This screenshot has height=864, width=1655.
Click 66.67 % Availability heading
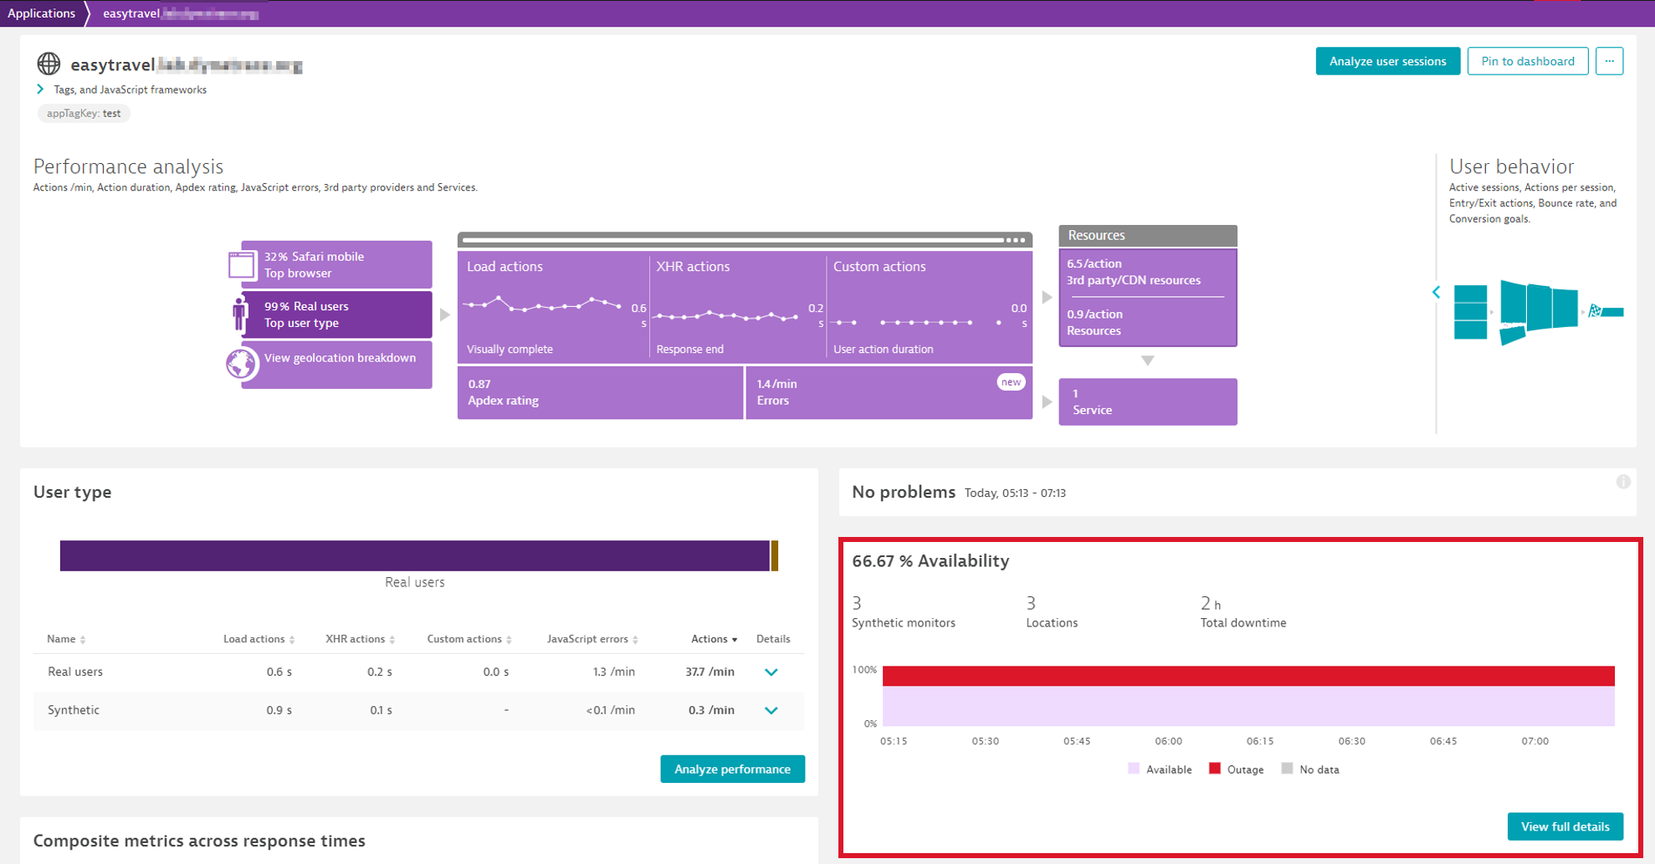(x=930, y=561)
